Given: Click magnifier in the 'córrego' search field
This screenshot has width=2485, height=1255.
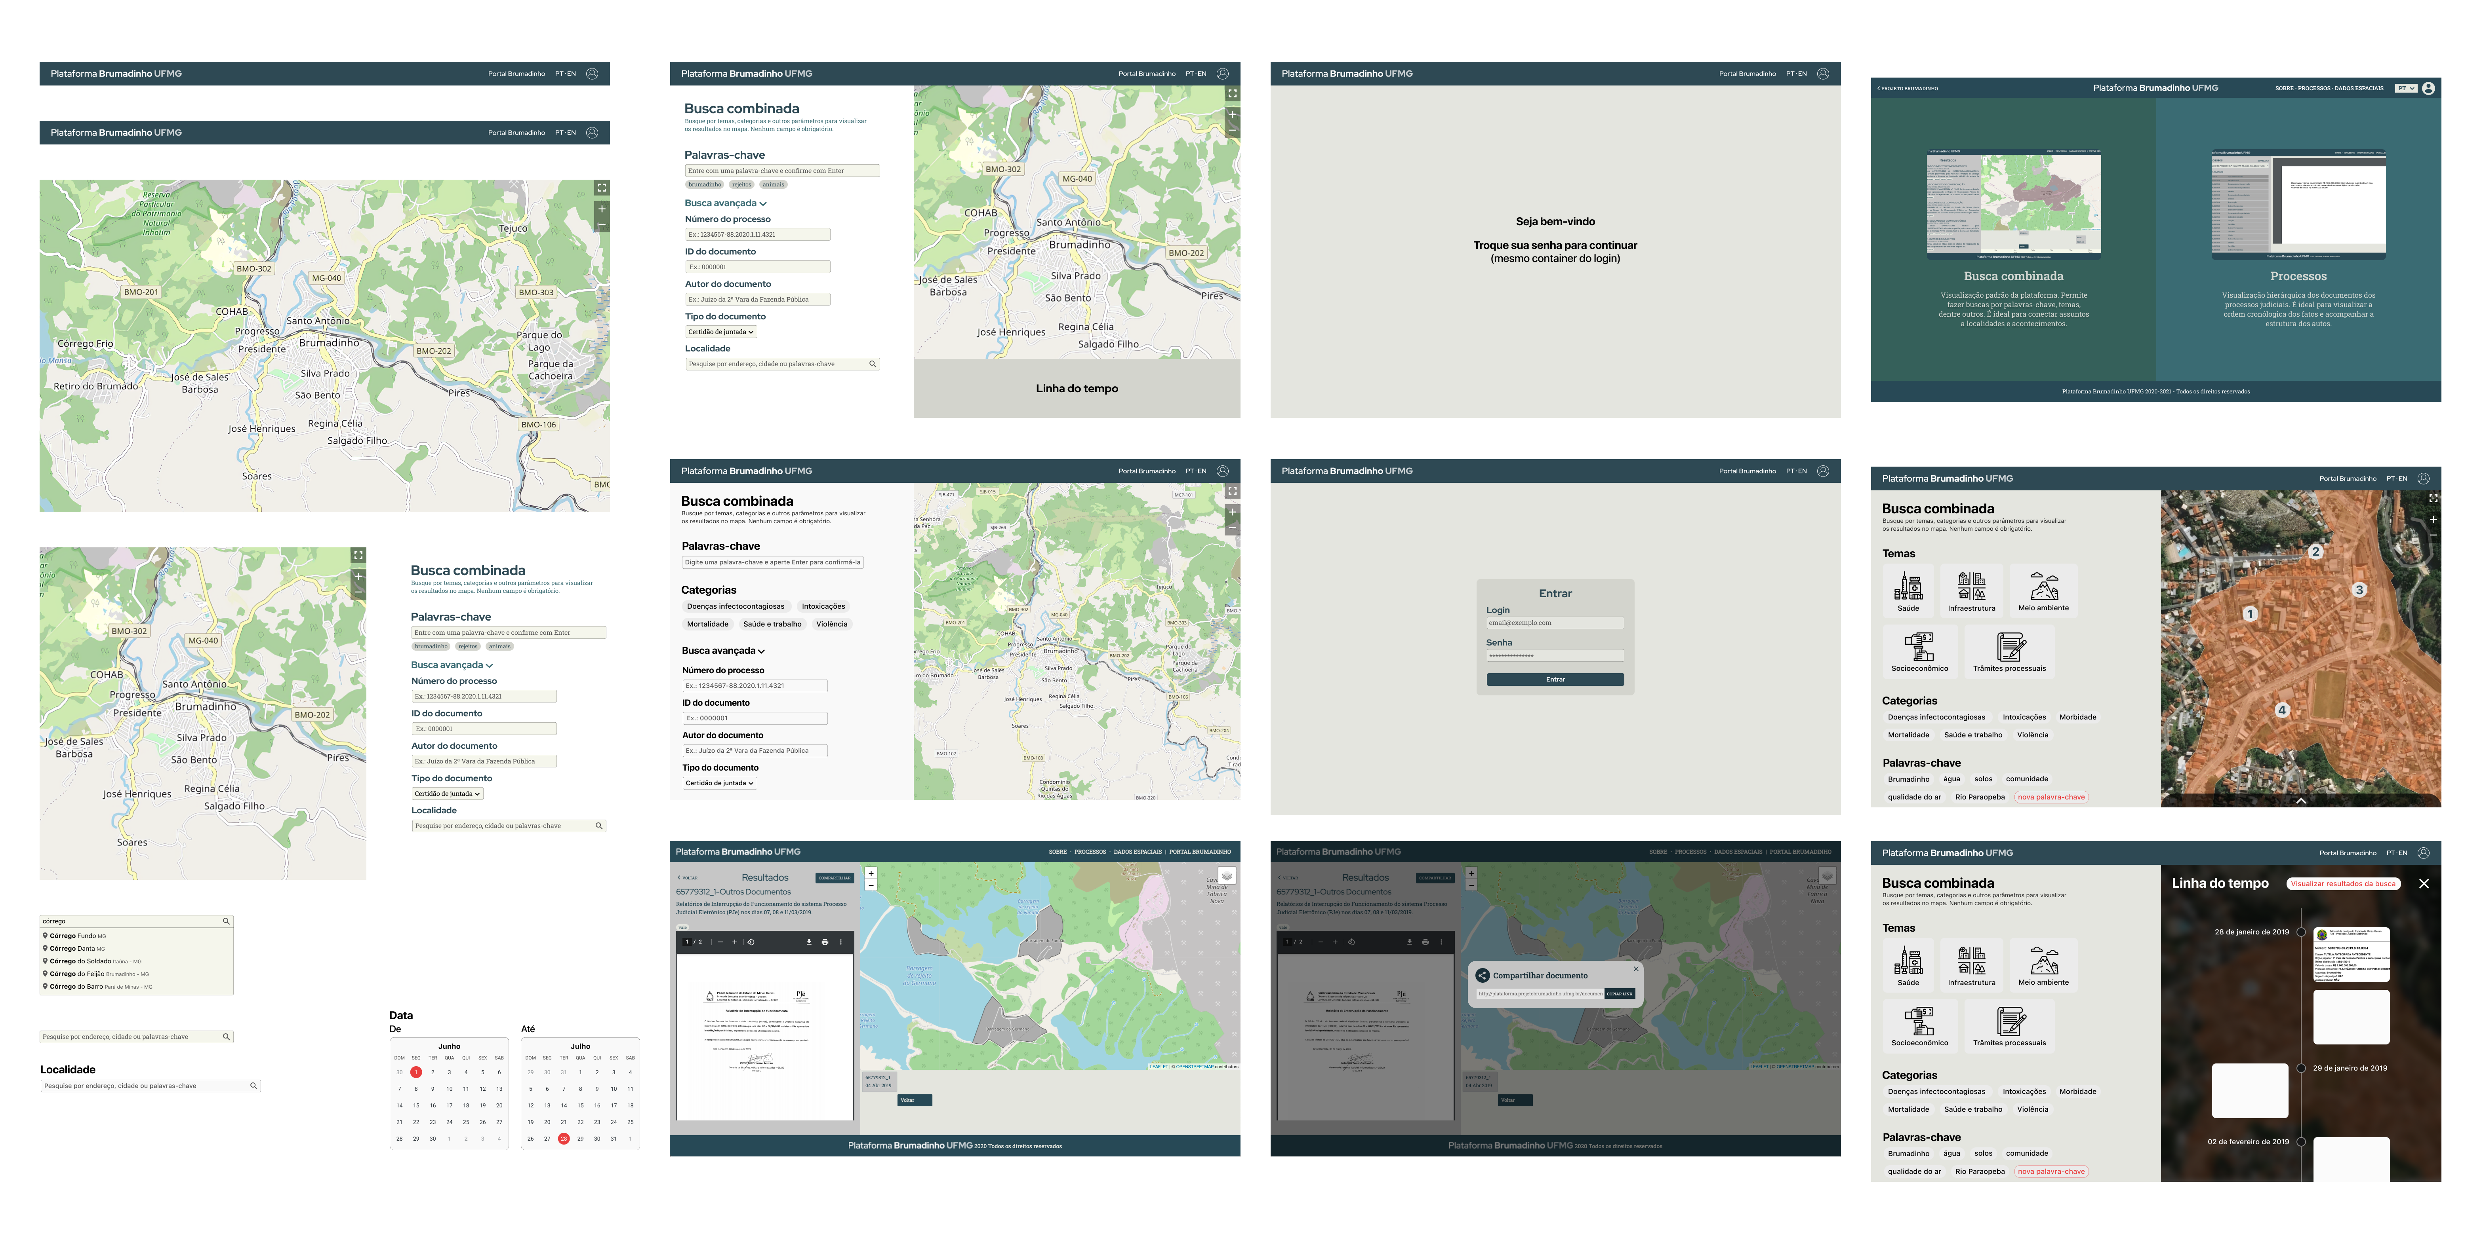Looking at the screenshot, I should 226,921.
